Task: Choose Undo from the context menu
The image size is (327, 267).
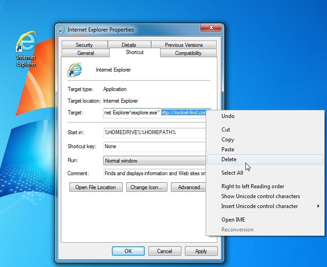Action: [x=265, y=116]
